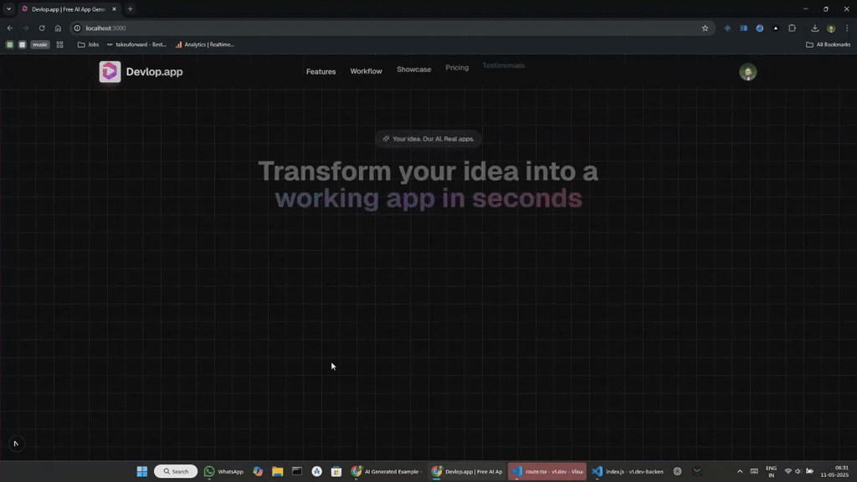Open the blue crosshair extension
The width and height of the screenshot is (857, 482).
[727, 28]
